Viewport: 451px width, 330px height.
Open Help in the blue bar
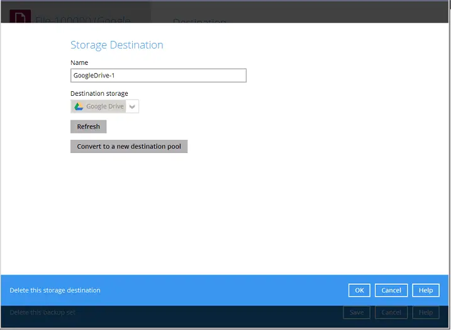coord(426,290)
